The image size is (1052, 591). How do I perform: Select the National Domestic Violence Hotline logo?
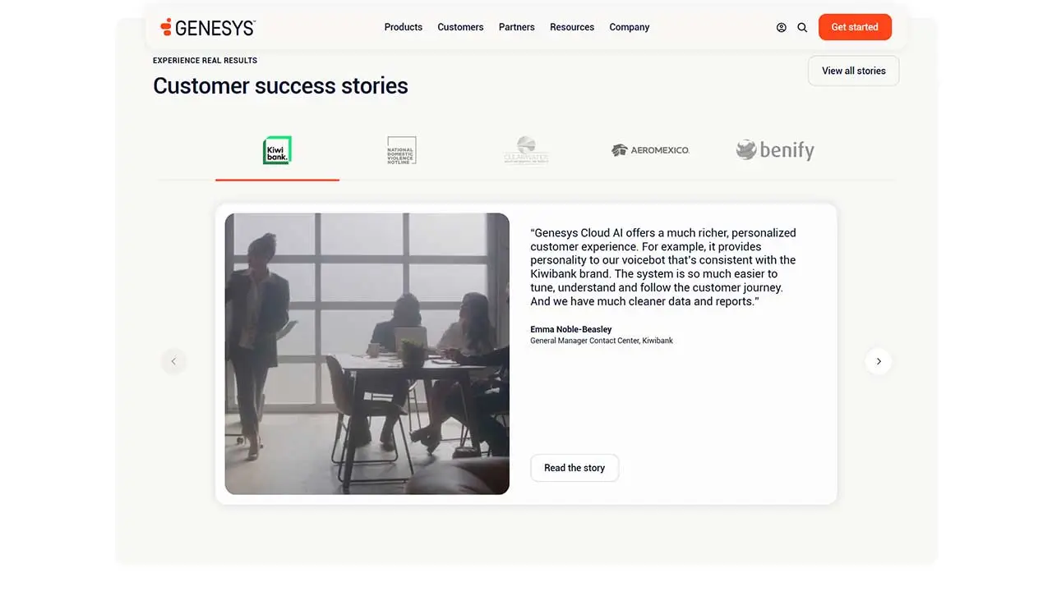coord(402,150)
